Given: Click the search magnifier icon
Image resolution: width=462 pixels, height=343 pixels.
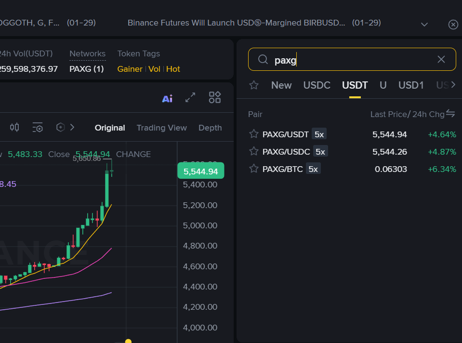Looking at the screenshot, I should tap(263, 59).
